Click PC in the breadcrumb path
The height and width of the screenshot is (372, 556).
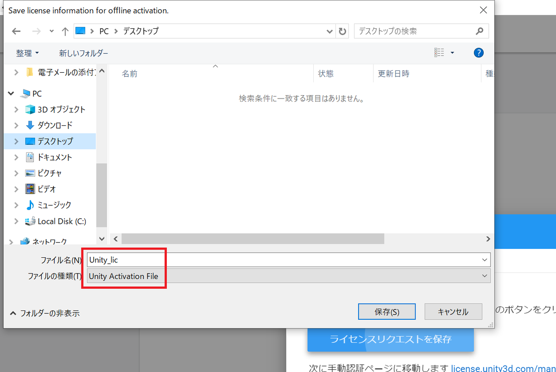click(104, 31)
